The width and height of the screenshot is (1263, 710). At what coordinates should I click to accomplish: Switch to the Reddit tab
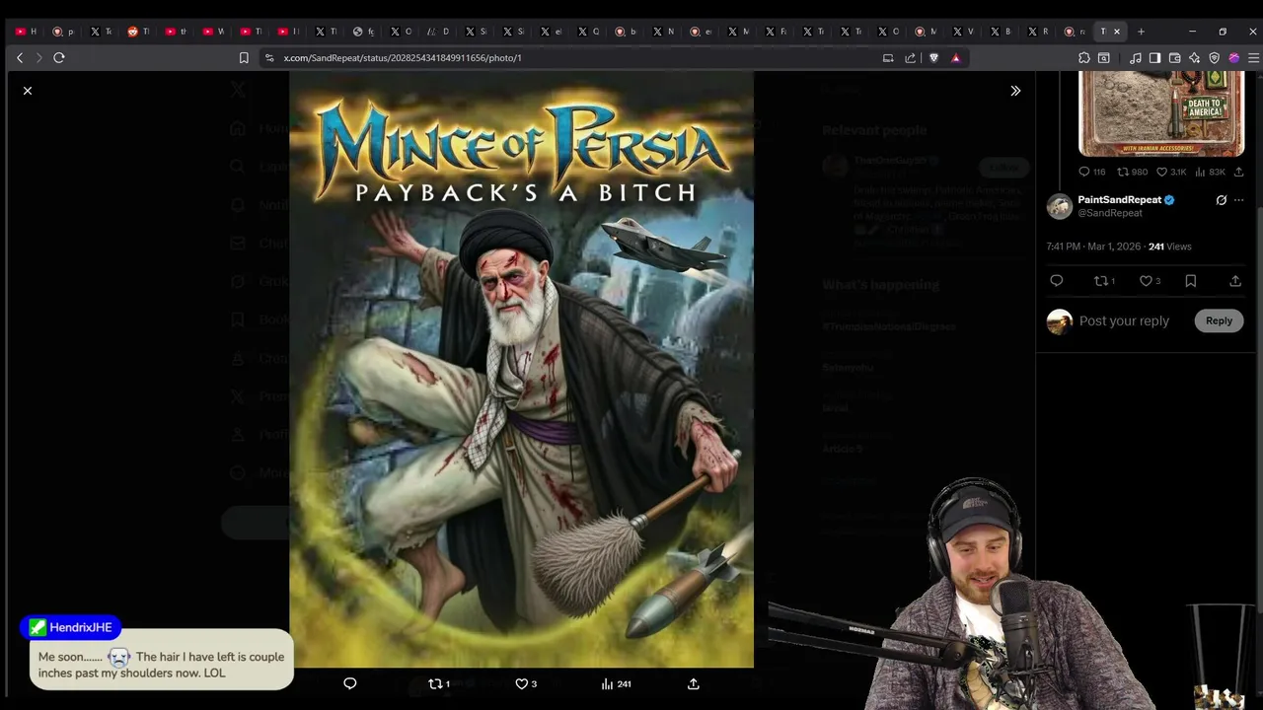pos(138,32)
